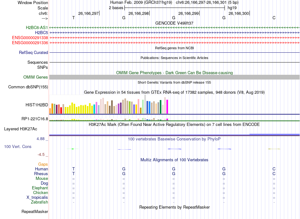Image resolution: width=300 pixels, height=219 pixels.
Task: Click the orange Gaps row label
Action: [x=43, y=164]
